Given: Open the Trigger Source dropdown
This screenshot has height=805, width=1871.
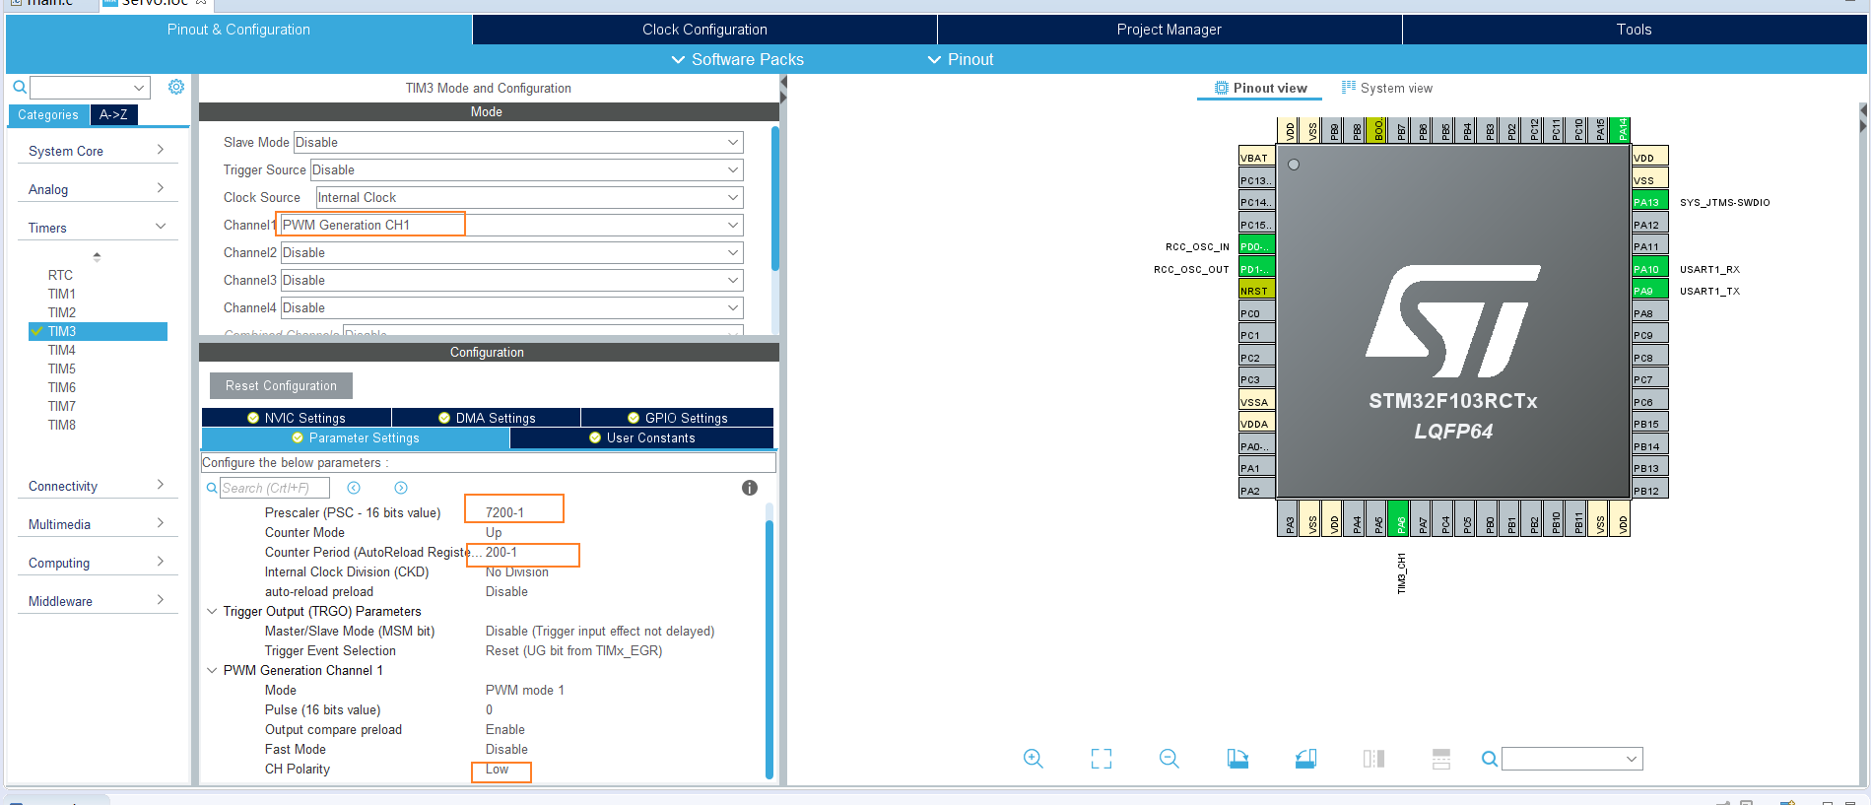Looking at the screenshot, I should click(x=526, y=169).
